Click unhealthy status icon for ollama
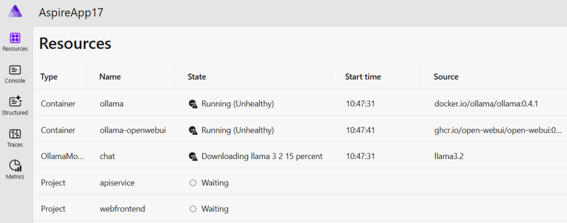Screen dimensions: 567x223 193,104
